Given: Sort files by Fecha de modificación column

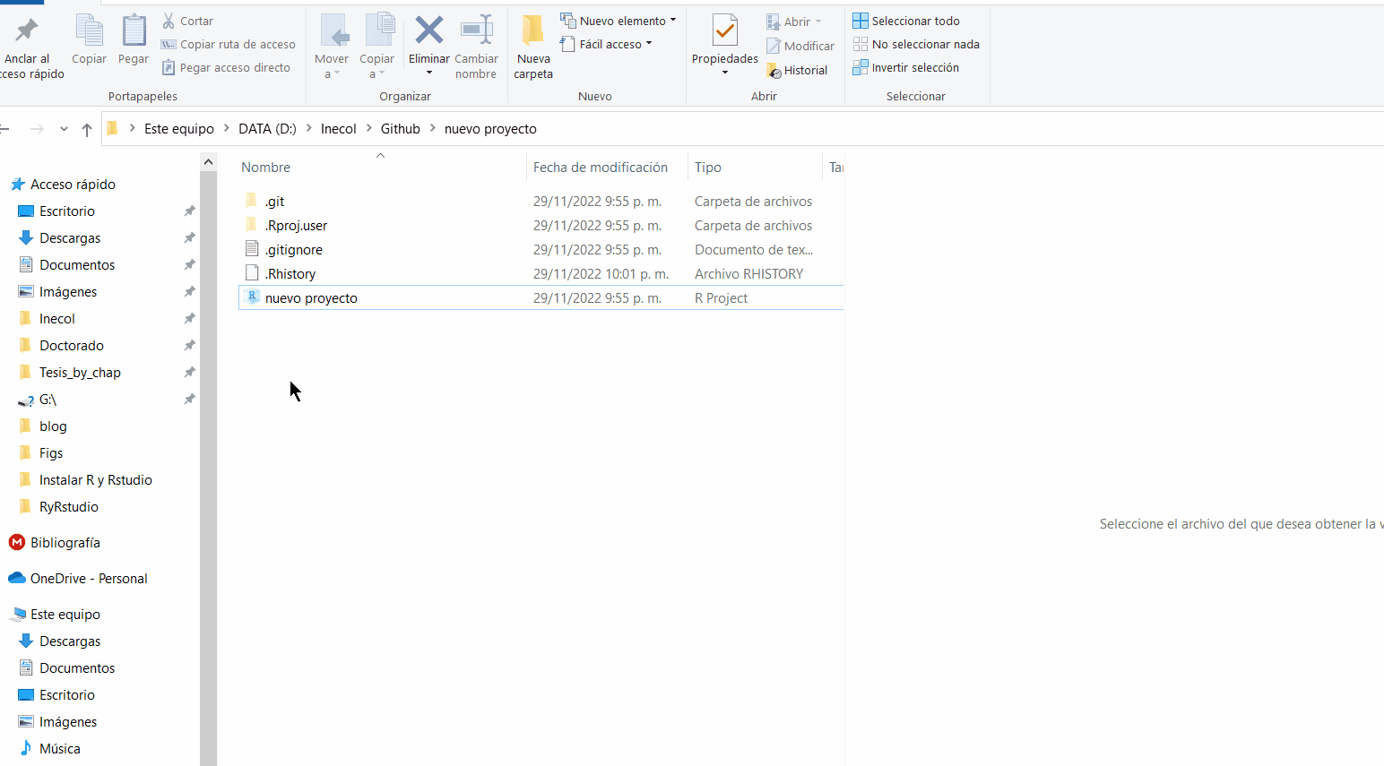Looking at the screenshot, I should pyautogui.click(x=600, y=168).
